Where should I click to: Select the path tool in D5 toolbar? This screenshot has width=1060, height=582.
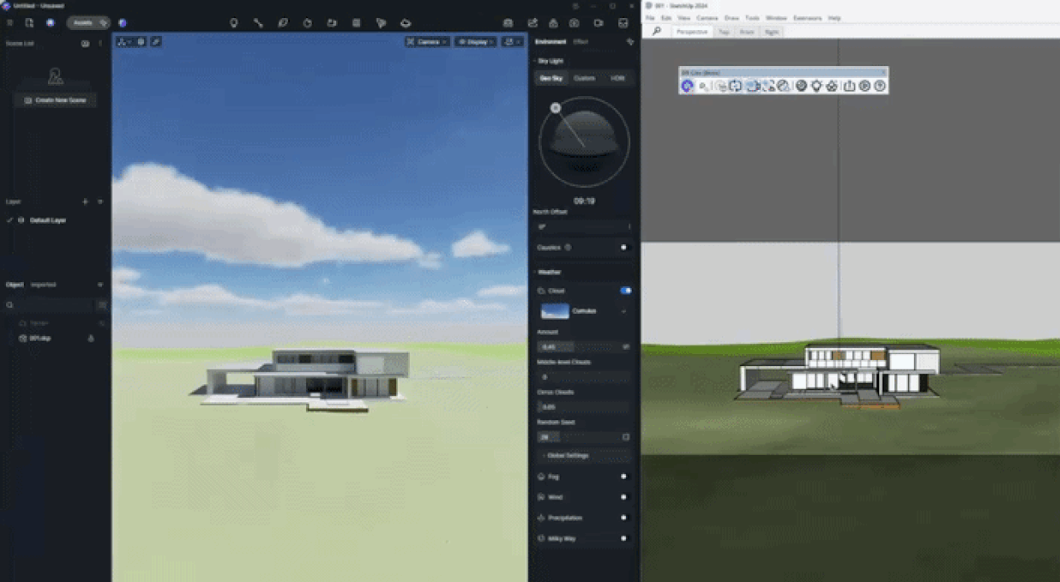(x=258, y=23)
